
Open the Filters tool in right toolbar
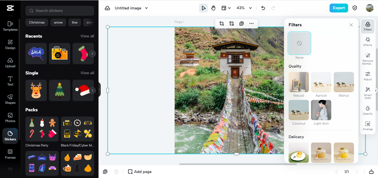(x=368, y=26)
